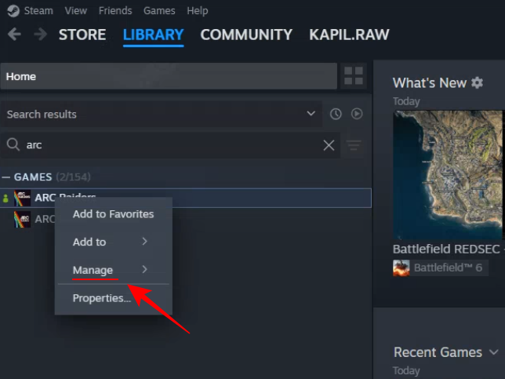505x379 pixels.
Task: Select Properties from the context menu
Action: (101, 298)
